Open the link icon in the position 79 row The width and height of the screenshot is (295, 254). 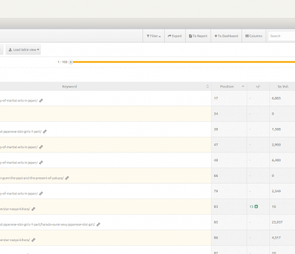41,194
